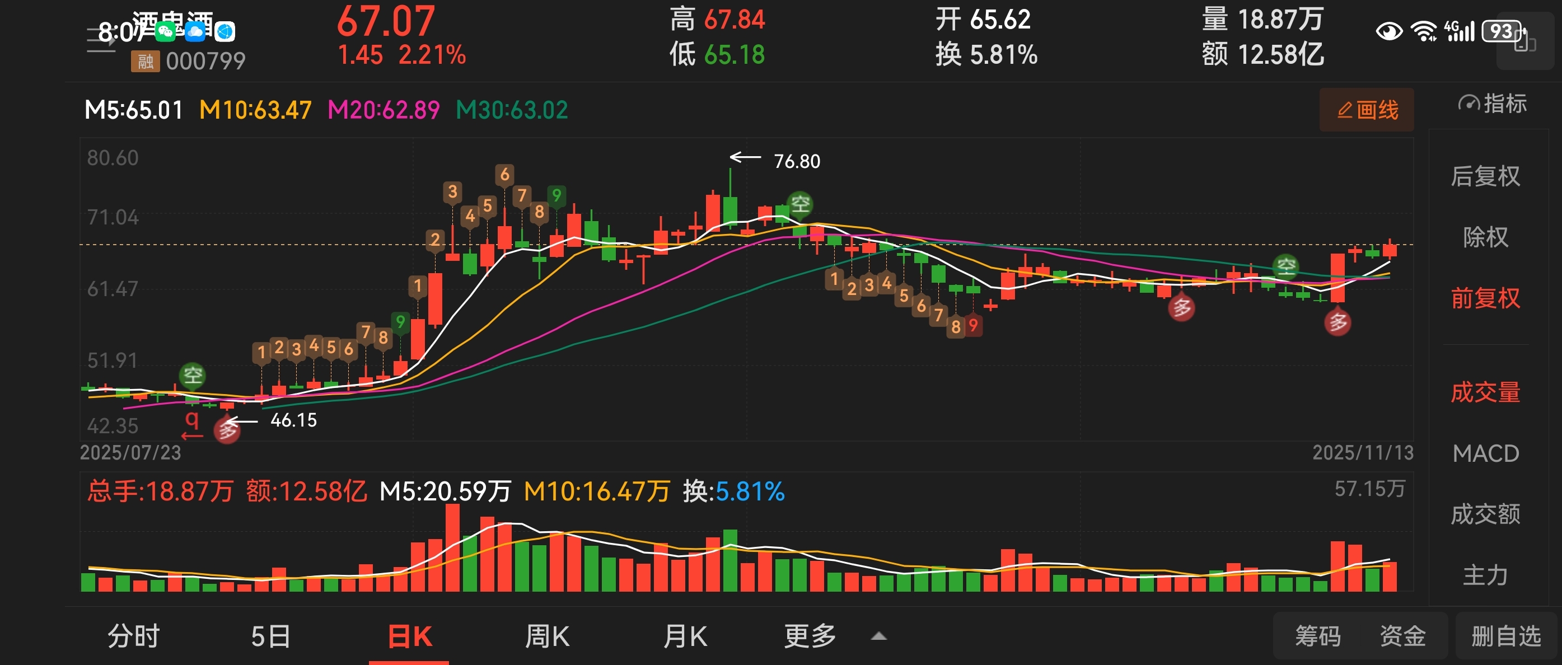Screen dimensions: 1562x665
Task: Tap the eye comfort status icon
Action: [1388, 31]
